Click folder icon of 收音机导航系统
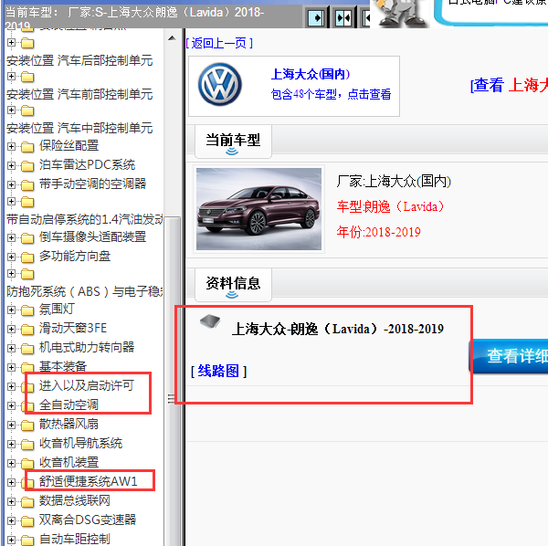Viewport: 548px width, 546px height. [x=27, y=445]
